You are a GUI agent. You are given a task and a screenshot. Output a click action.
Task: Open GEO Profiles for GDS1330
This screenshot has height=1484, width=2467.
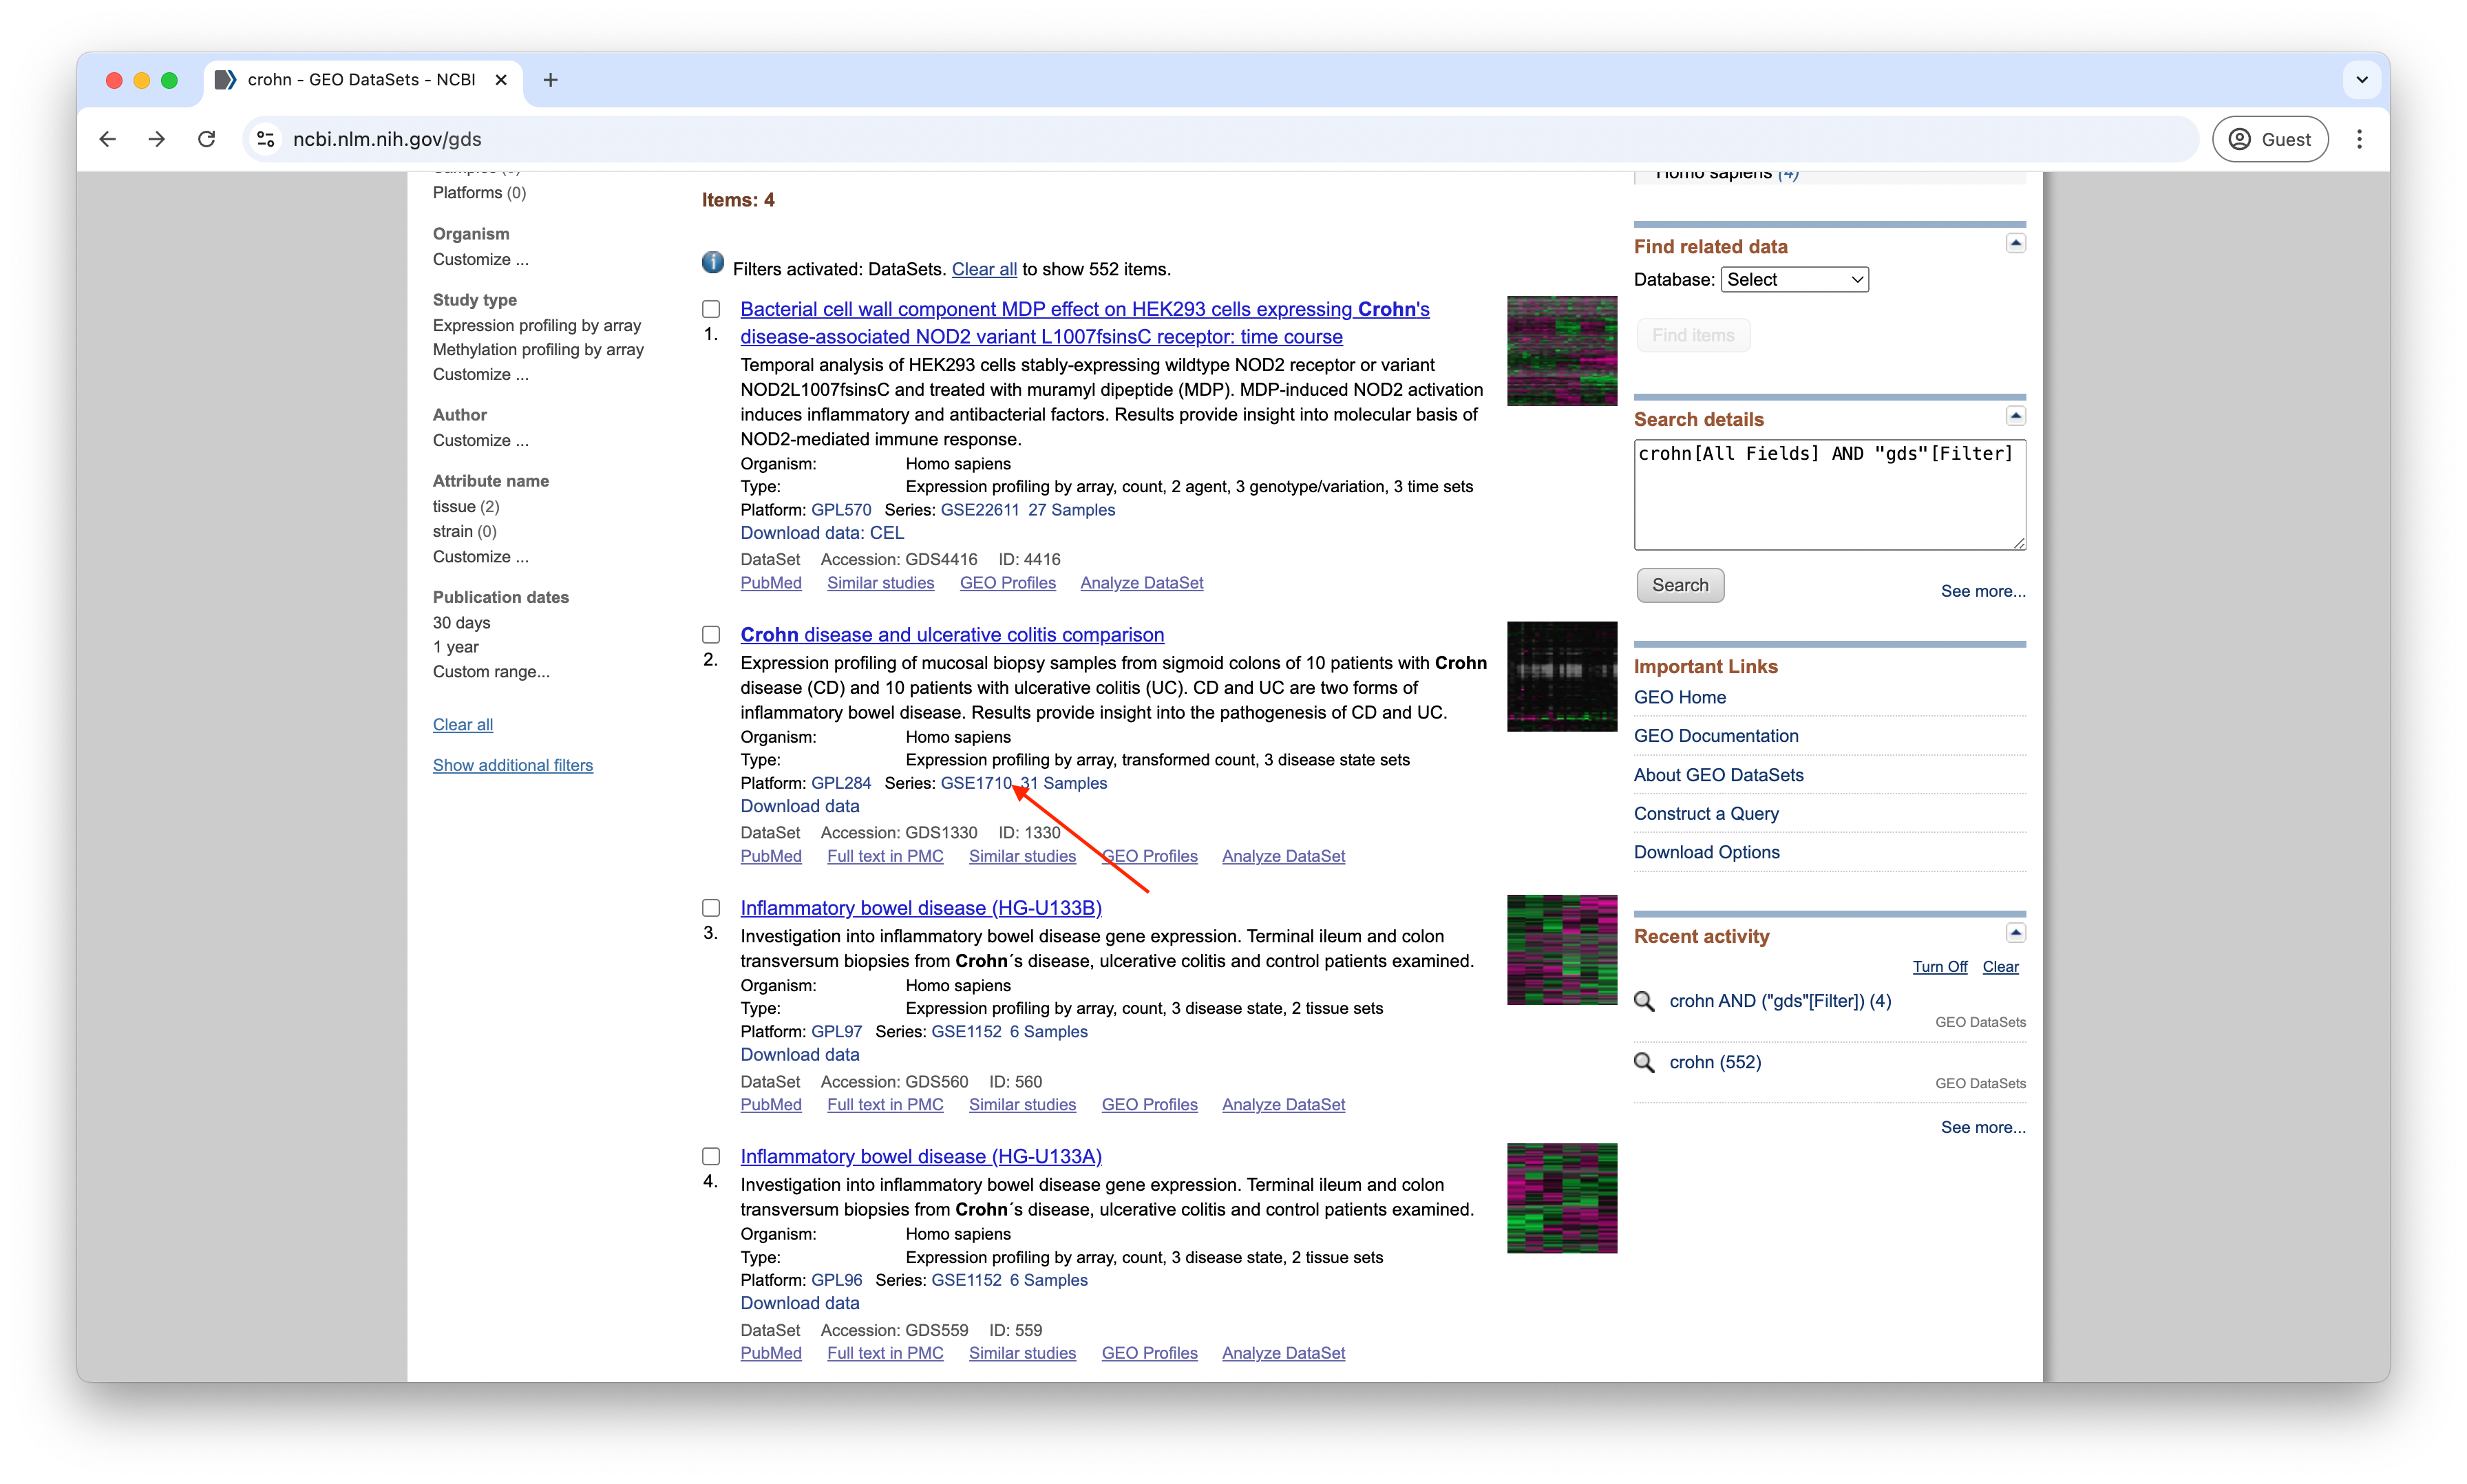[1150, 857]
